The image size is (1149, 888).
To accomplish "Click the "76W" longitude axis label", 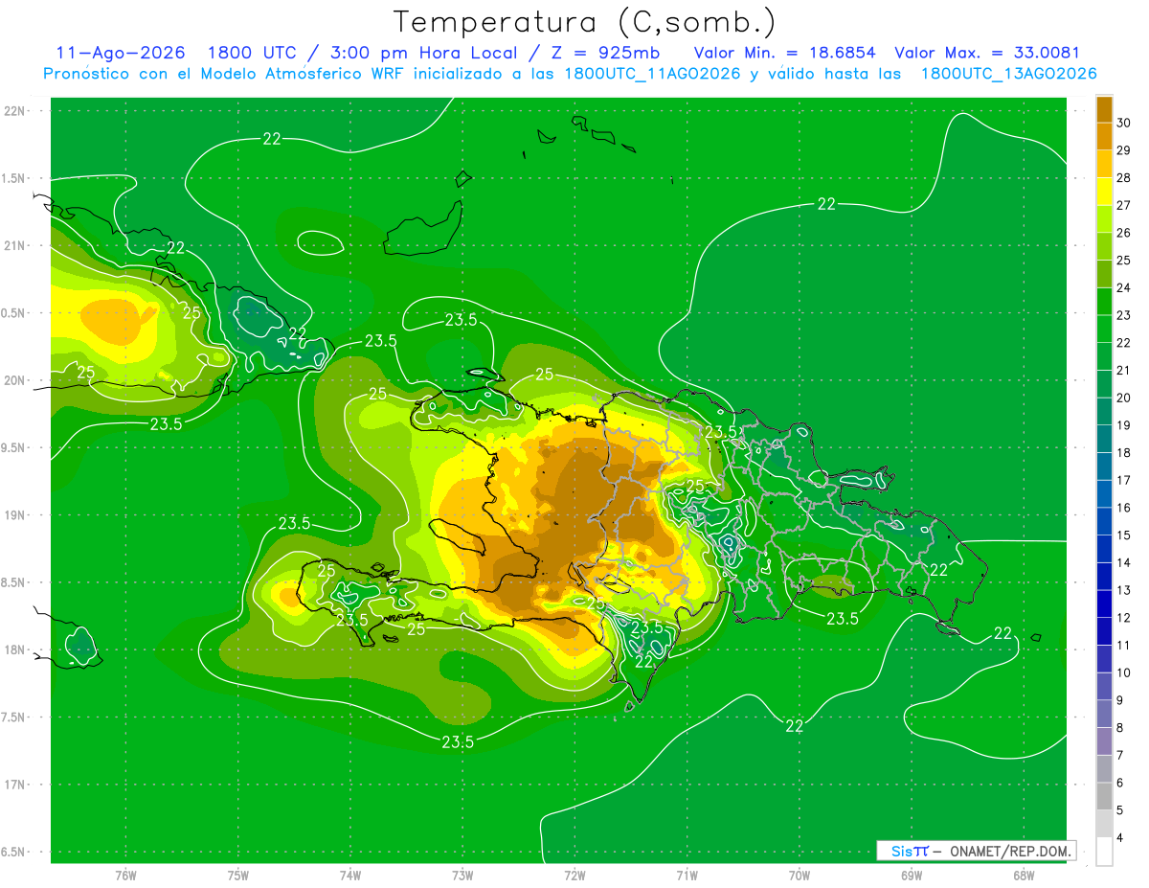I will click(125, 876).
